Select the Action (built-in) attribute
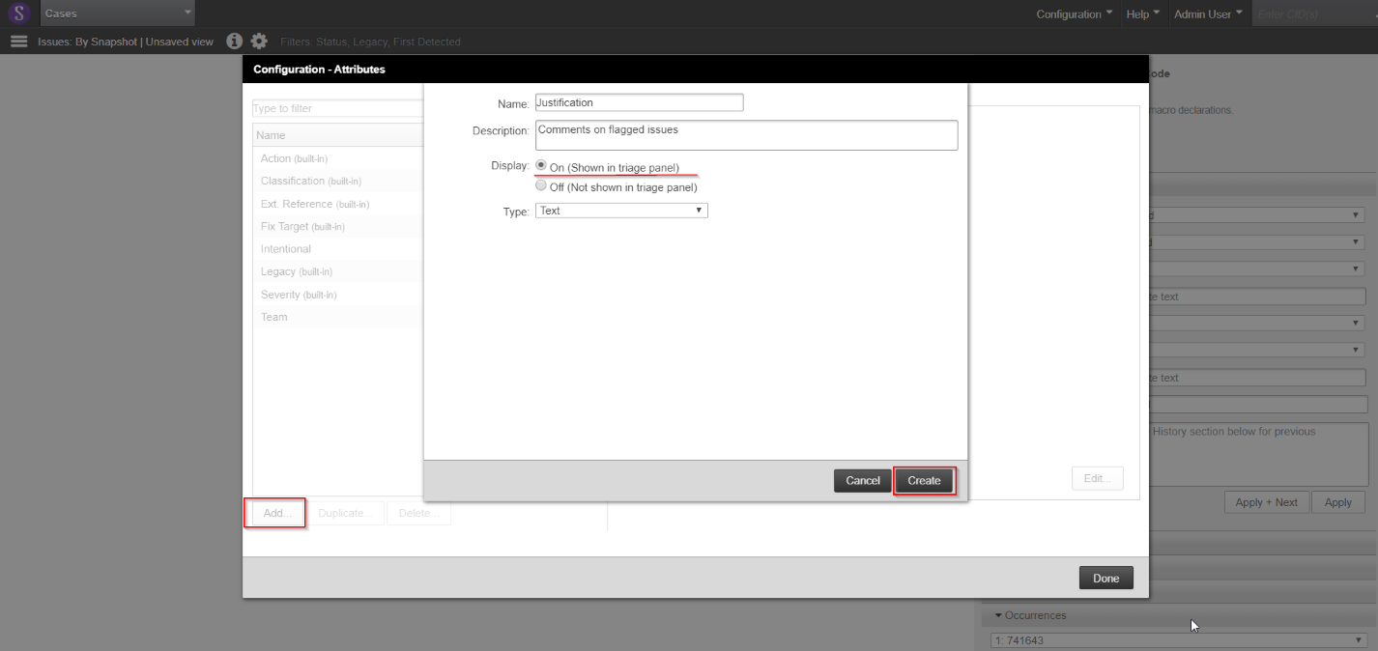The height and width of the screenshot is (651, 1378). [x=338, y=158]
